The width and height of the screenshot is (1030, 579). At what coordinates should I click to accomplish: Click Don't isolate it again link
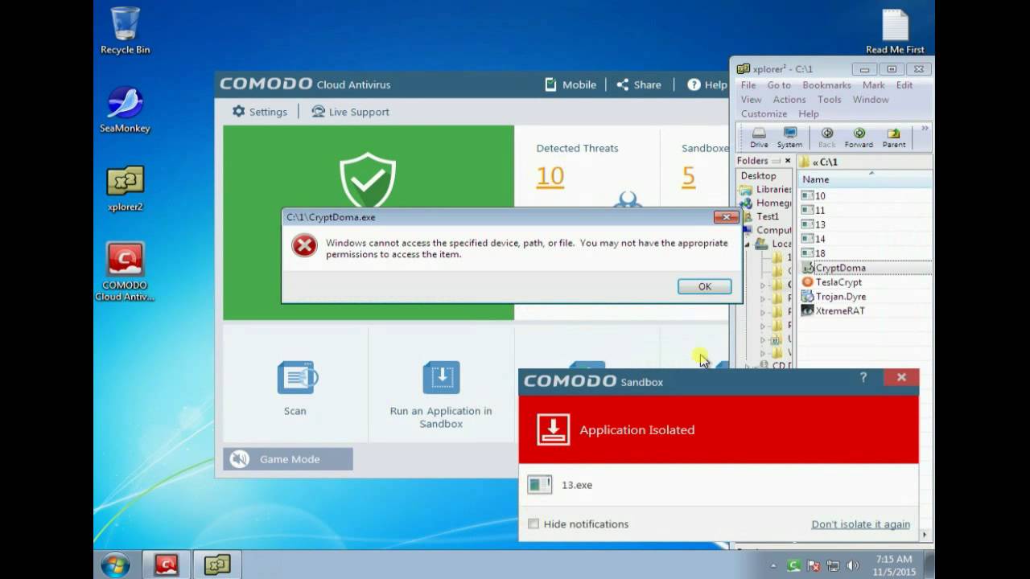click(860, 524)
